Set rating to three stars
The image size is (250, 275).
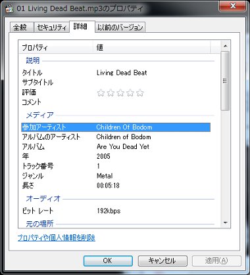click(x=120, y=93)
